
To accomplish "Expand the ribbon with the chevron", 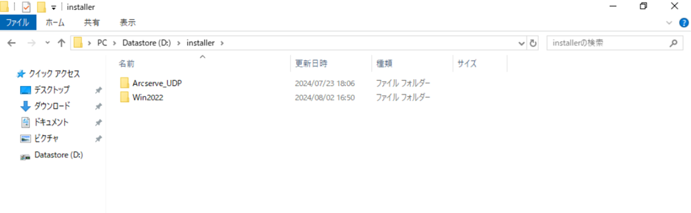I will (669, 23).
